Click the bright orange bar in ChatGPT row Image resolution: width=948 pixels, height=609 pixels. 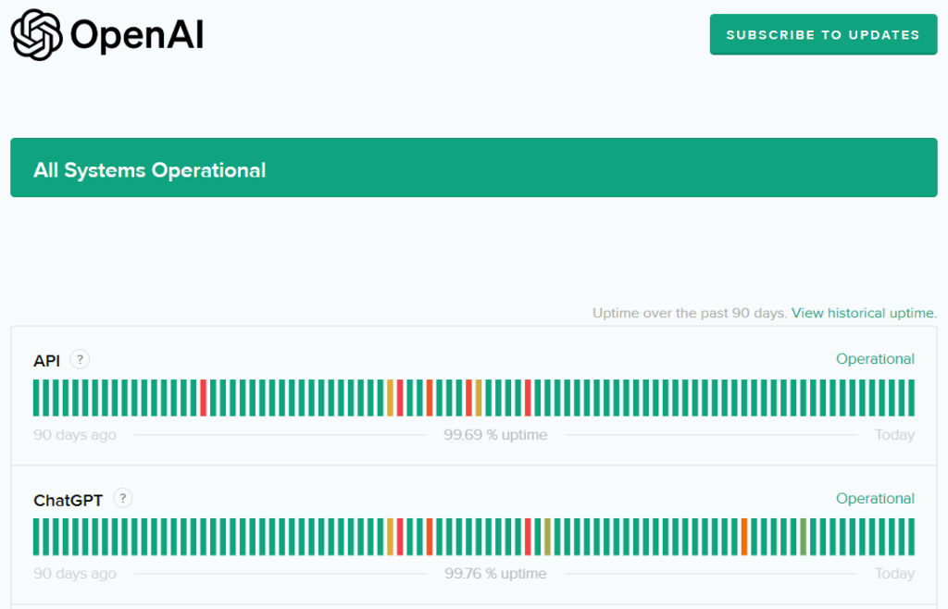(x=744, y=537)
